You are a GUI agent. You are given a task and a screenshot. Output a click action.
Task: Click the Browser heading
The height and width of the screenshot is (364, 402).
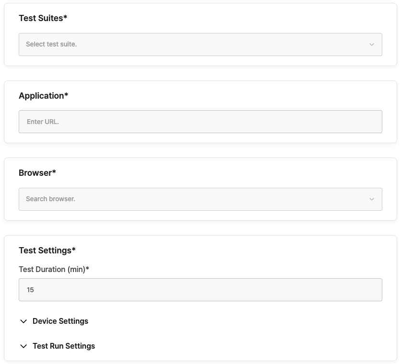[x=37, y=173]
